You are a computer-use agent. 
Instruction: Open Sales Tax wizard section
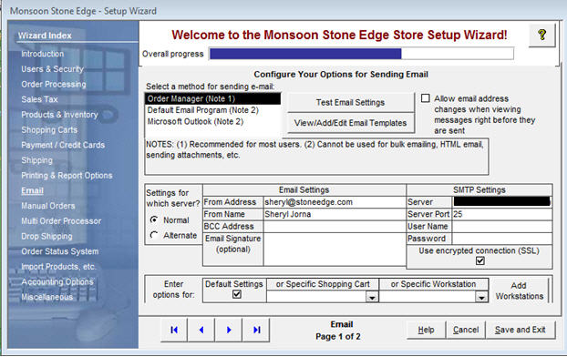(39, 99)
